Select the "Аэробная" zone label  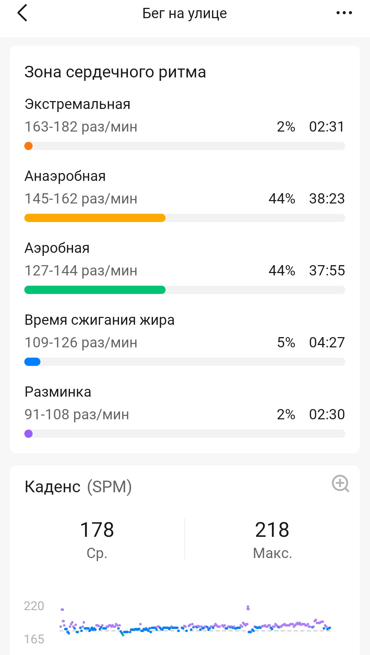coord(57,248)
